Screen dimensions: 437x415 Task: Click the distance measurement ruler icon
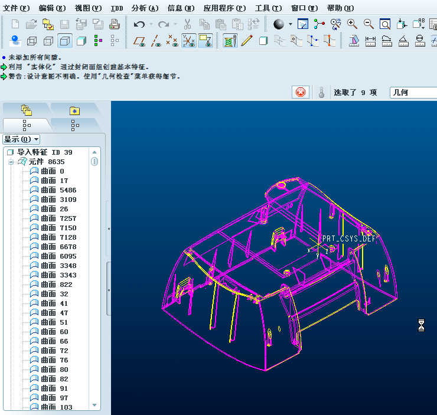370,41
